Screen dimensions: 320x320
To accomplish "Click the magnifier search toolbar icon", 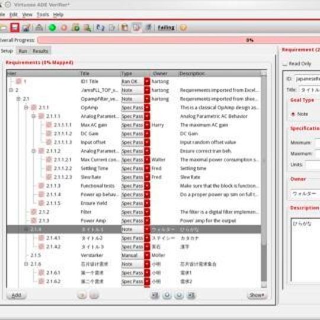I will (x=88, y=28).
